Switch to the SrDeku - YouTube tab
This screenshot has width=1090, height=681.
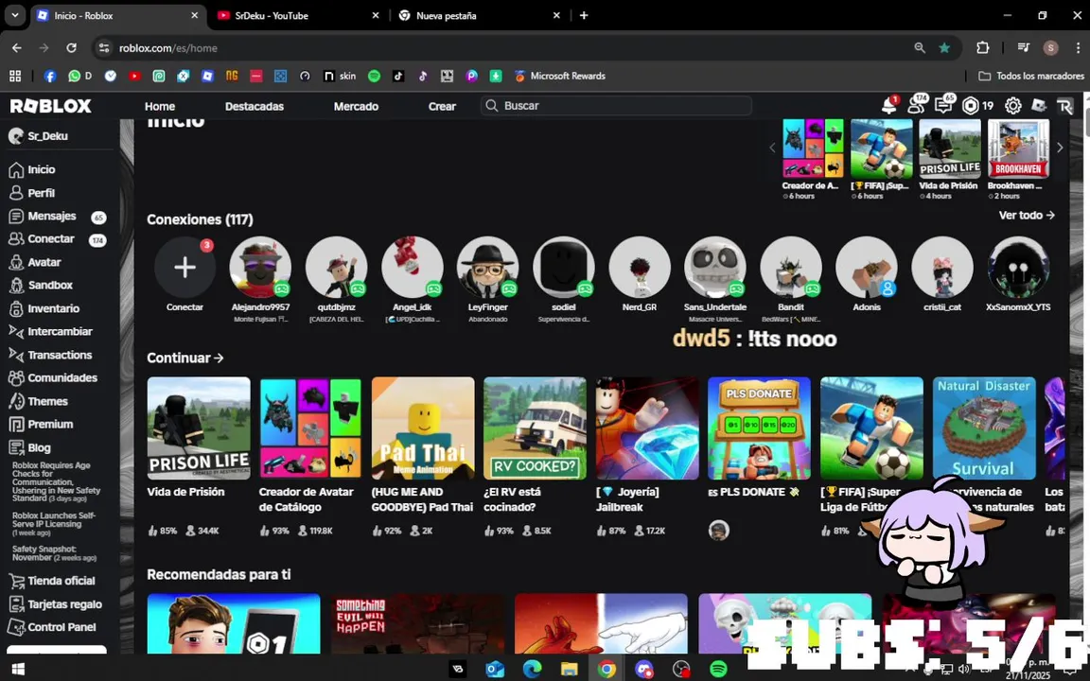299,15
